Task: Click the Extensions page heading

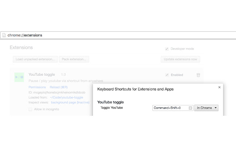Action: (x=21, y=47)
